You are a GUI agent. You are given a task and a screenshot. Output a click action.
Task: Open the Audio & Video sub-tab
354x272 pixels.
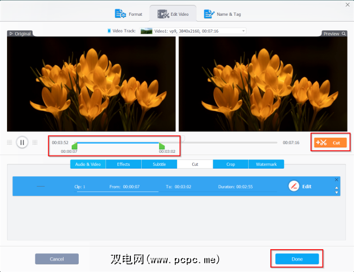(88, 164)
